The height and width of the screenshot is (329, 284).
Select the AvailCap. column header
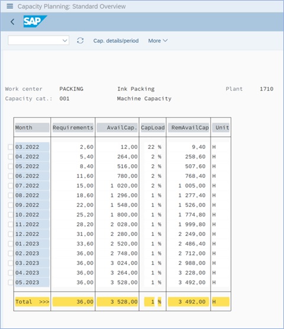coord(117,127)
